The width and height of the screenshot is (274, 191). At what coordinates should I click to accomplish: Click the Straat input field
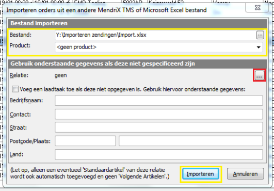159,127
